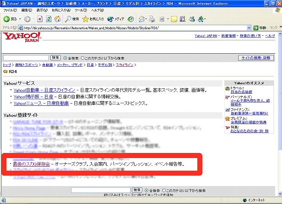Click the yellow note Discuss icon

click(x=174, y=19)
